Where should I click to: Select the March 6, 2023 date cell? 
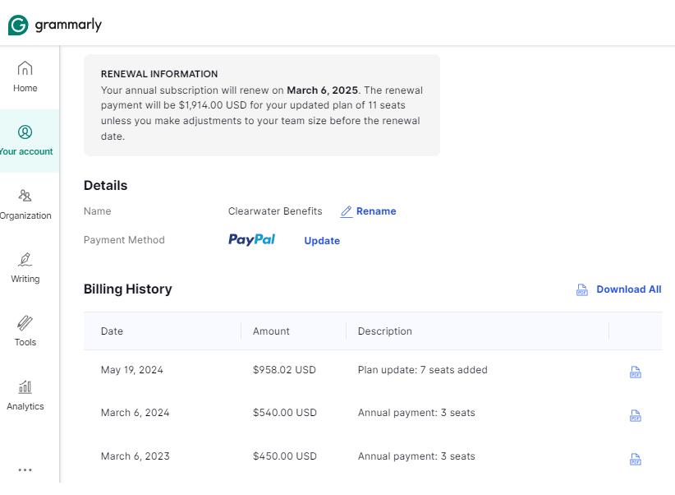(135, 456)
